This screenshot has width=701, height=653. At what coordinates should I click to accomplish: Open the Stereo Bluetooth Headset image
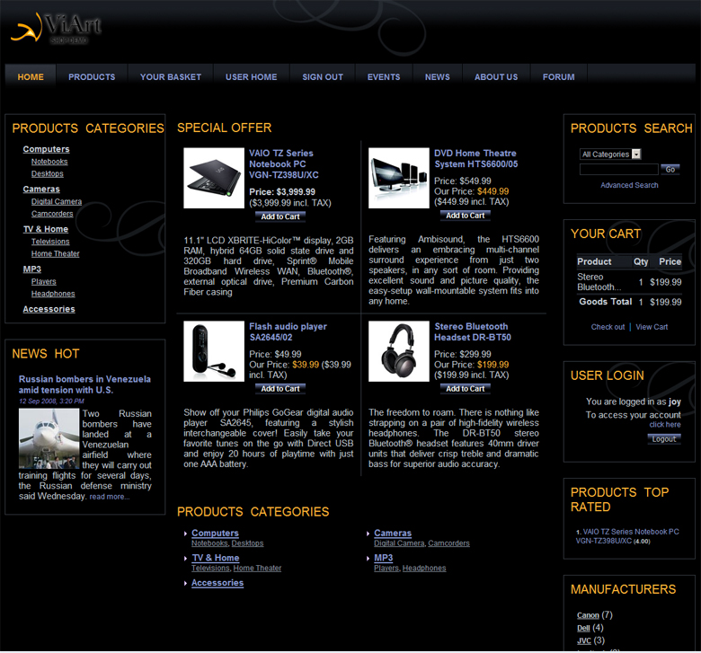(x=399, y=351)
